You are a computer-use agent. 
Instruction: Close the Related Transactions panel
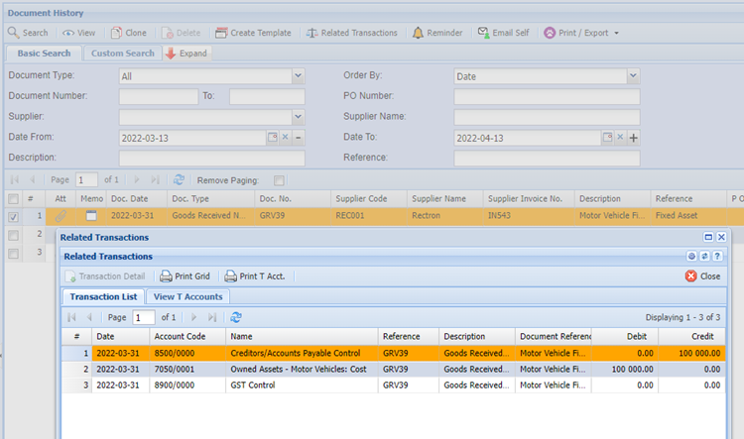702,275
